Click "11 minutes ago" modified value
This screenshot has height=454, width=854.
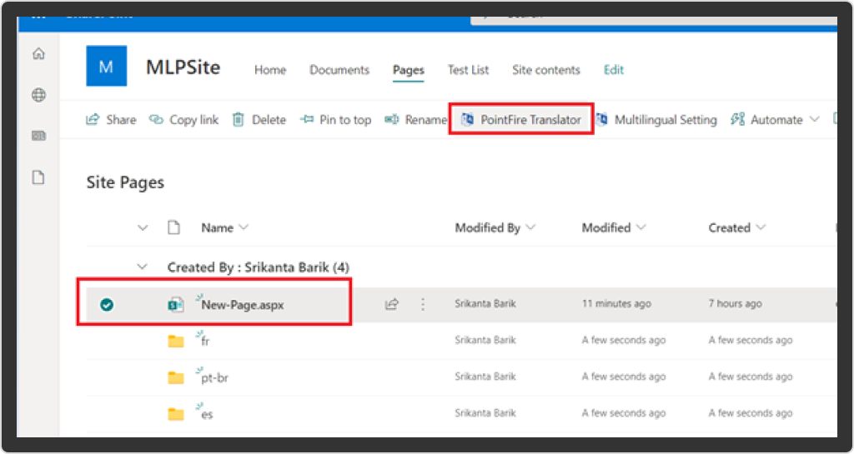[x=616, y=304]
